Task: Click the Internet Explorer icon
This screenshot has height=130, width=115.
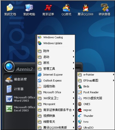Action: pyautogui.click(x=40, y=75)
